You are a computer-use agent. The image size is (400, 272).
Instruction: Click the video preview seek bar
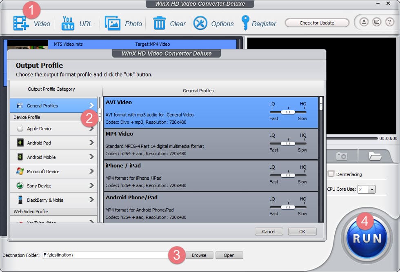[x=352, y=138]
